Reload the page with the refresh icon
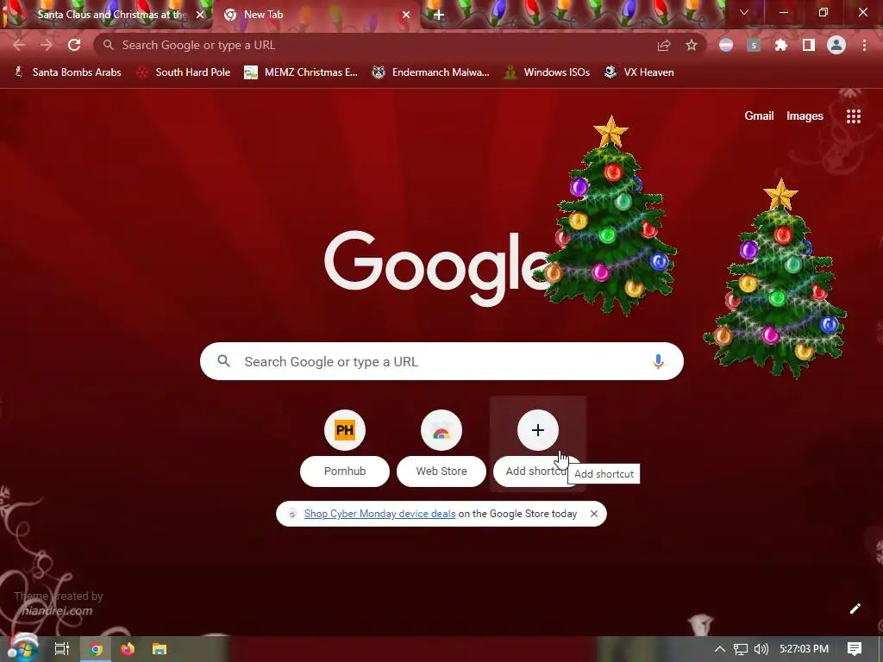883x662 pixels. coord(74,45)
